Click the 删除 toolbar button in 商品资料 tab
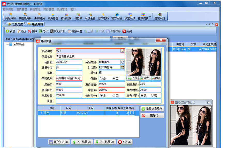 pos(32,31)
